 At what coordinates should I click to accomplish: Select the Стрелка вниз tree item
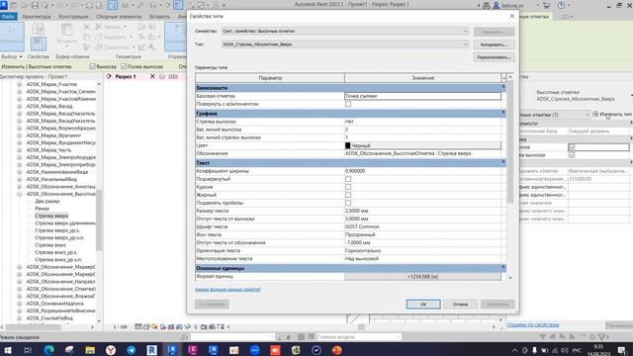(x=50, y=245)
